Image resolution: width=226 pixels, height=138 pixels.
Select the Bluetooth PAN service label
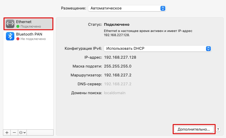[x=29, y=34]
